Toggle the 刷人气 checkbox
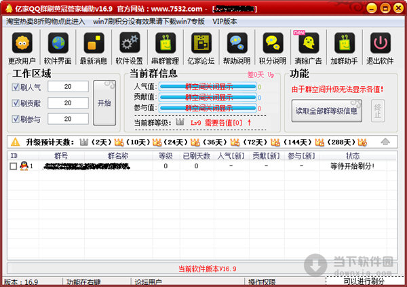The height and width of the screenshot is (287, 407). click(x=16, y=87)
